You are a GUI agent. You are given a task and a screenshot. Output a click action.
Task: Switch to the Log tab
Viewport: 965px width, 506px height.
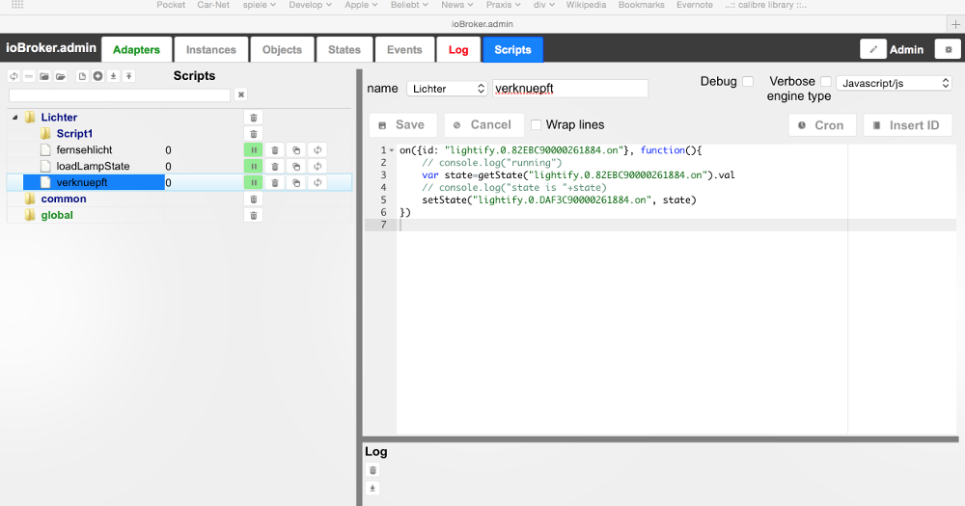point(458,50)
